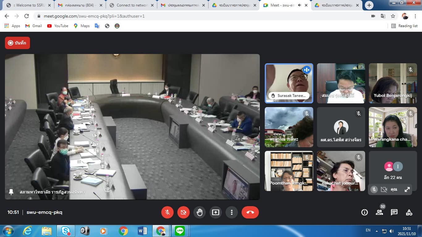Expand hidden system tray icons arrow
Viewport: 422px width, 237px height.
point(377,231)
